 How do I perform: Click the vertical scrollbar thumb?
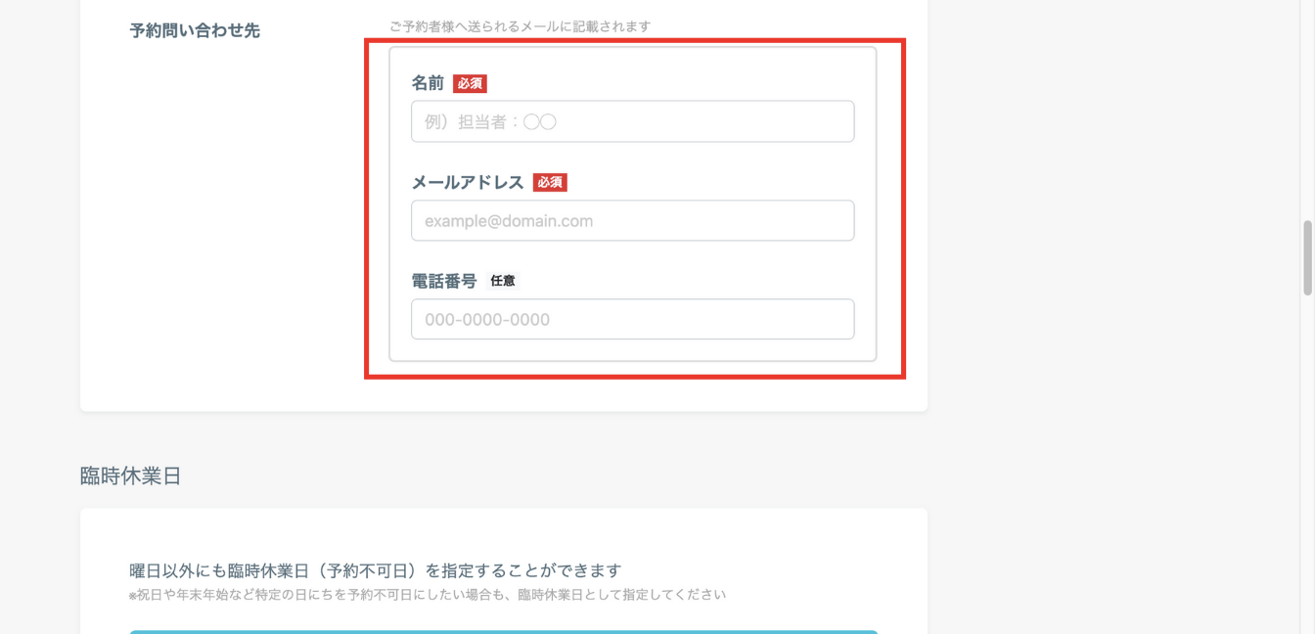(1307, 257)
